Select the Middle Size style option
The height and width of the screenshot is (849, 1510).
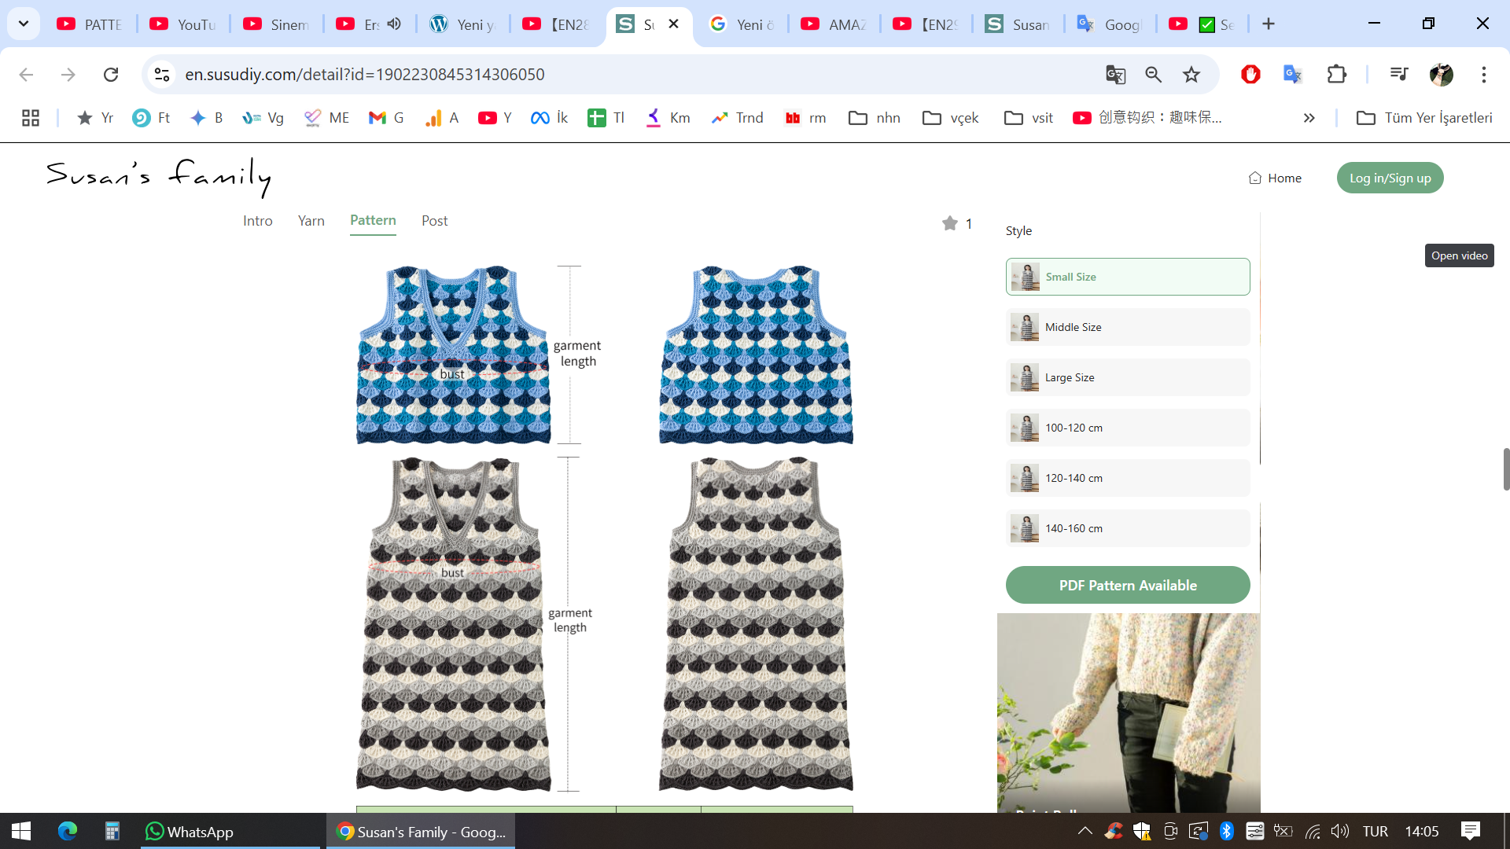pos(1127,327)
